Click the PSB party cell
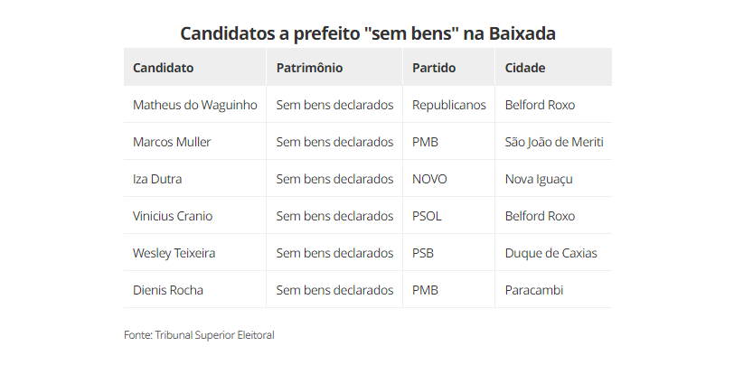734x365 pixels. 423,253
